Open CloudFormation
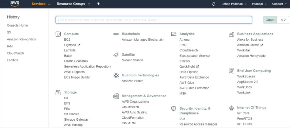 click(x=133, y=118)
